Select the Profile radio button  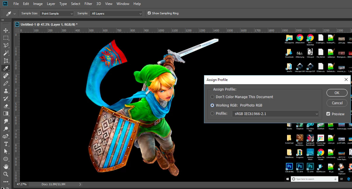click(x=212, y=114)
